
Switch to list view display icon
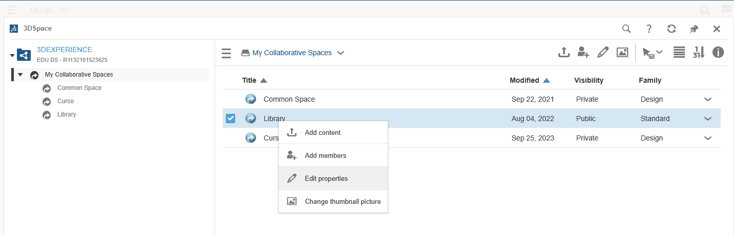click(679, 52)
